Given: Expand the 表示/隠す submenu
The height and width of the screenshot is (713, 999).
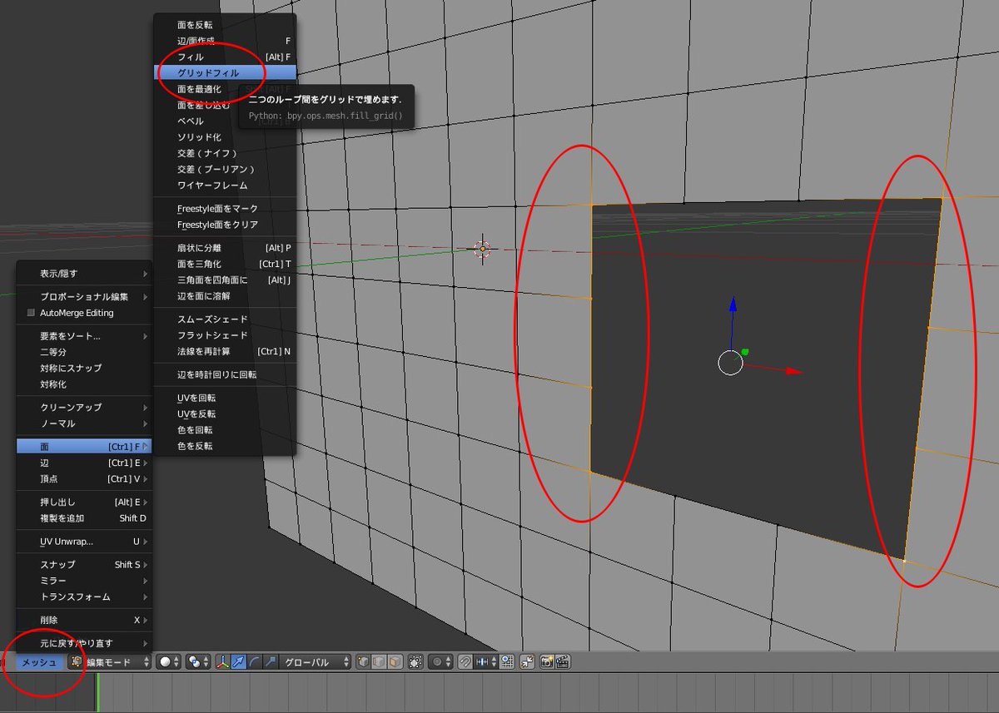Looking at the screenshot, I should click(84, 273).
